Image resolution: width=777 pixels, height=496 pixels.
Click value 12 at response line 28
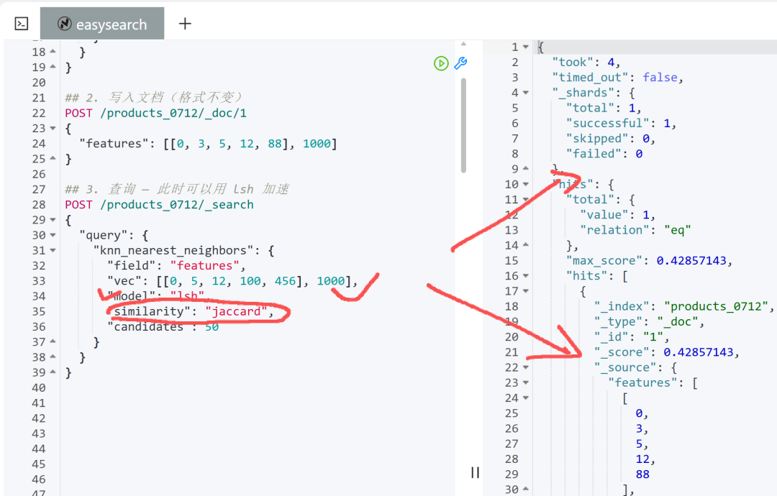click(x=642, y=459)
